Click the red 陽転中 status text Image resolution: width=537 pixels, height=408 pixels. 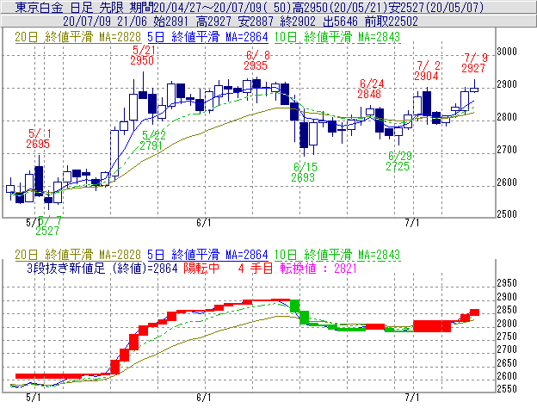201,268
